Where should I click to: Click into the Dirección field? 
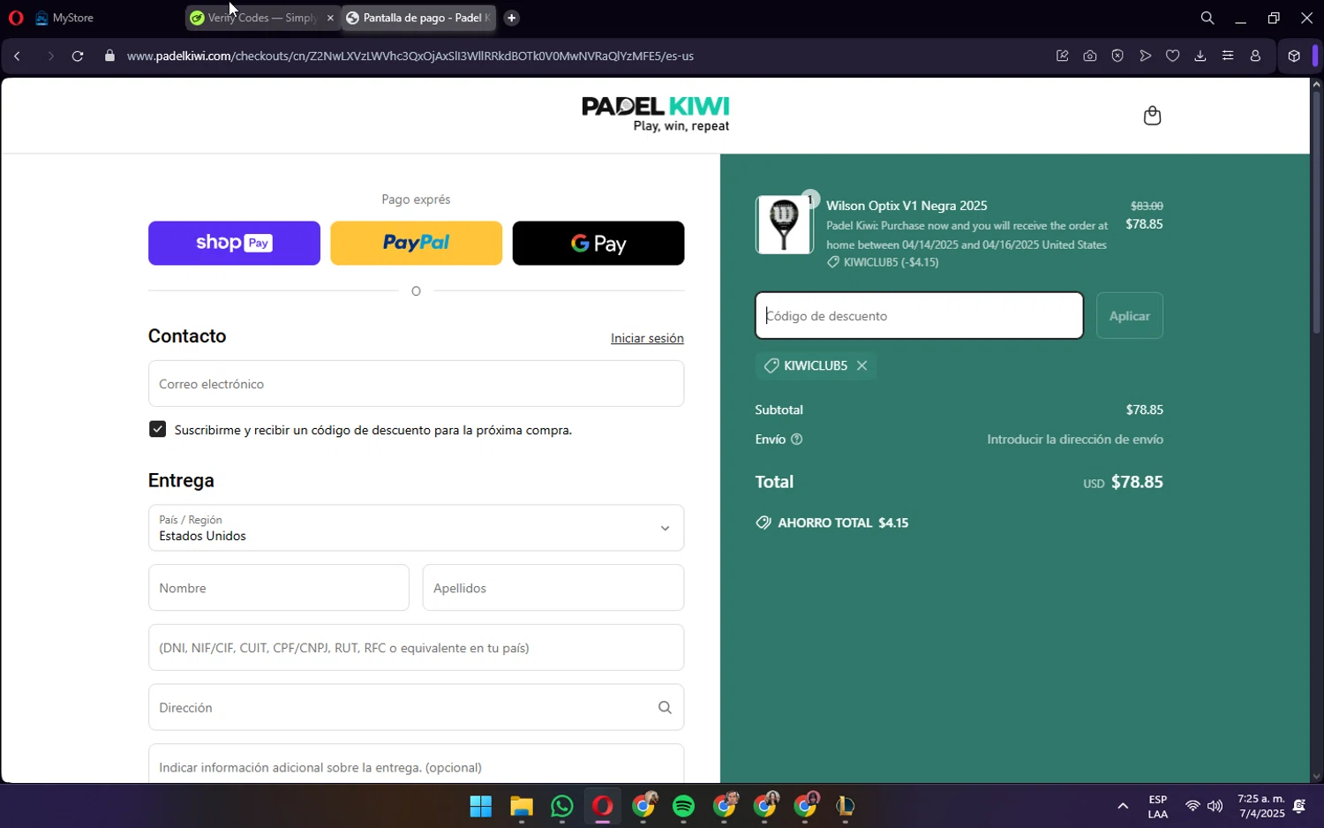click(416, 707)
